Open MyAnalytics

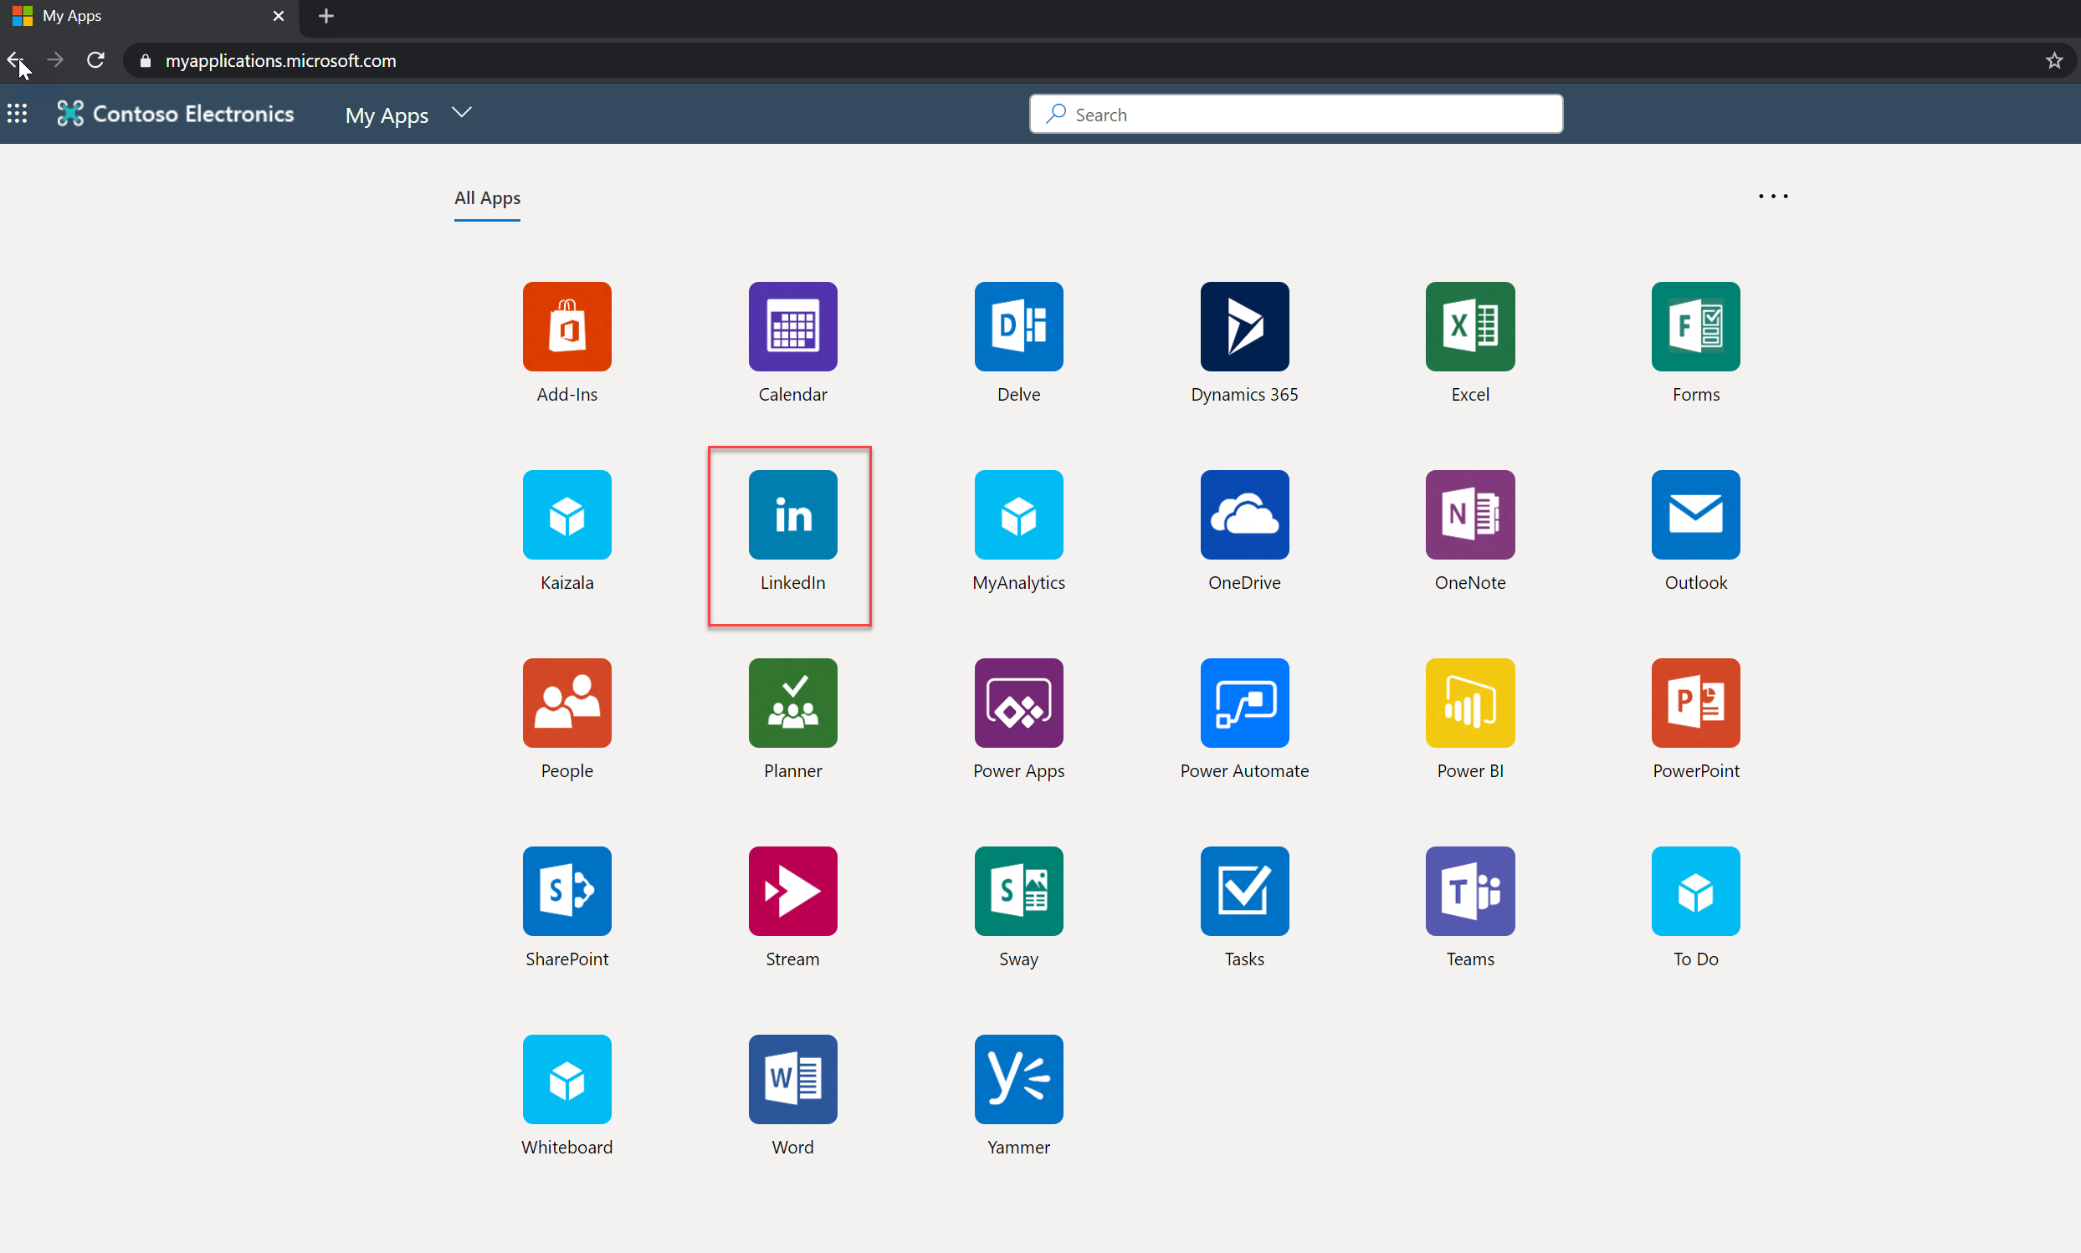pyautogui.click(x=1018, y=514)
